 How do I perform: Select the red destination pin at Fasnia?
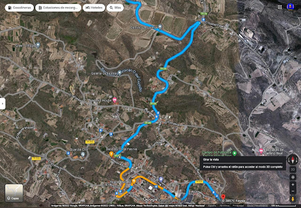pos(223,197)
